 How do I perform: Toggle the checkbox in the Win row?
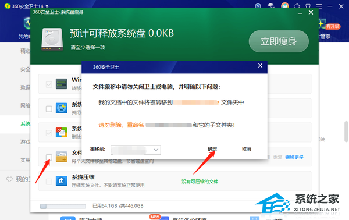click(x=49, y=84)
